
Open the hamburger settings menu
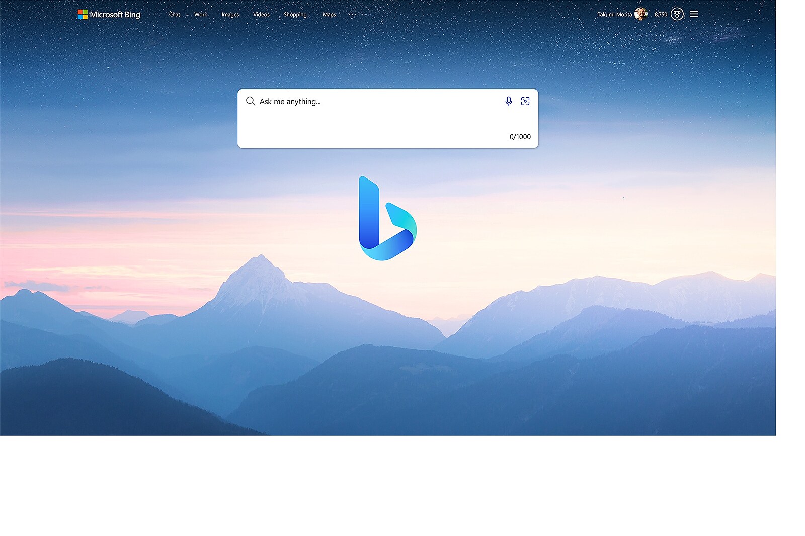[694, 14]
